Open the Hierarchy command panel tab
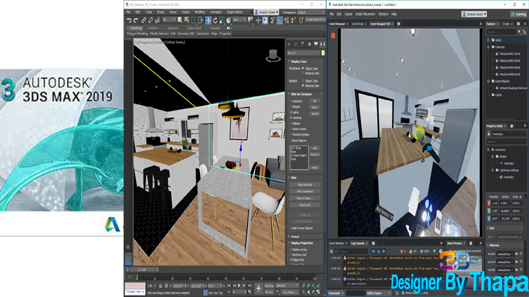The width and height of the screenshot is (529, 297). 303,44
